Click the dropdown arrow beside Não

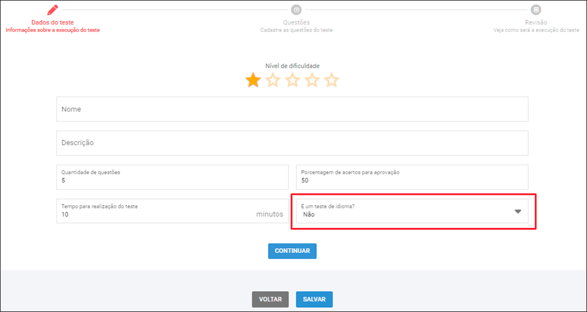tap(517, 211)
